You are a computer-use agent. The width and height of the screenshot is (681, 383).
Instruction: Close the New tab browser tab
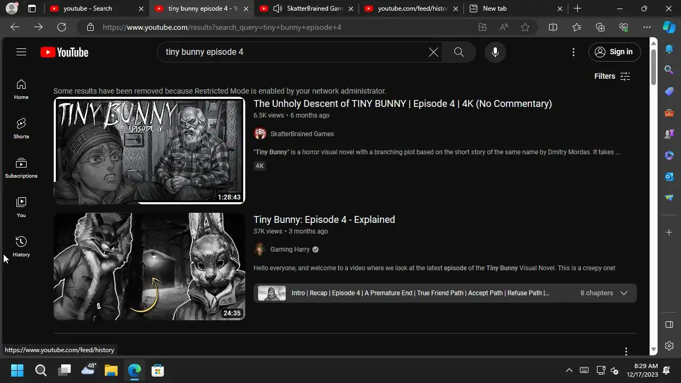coord(560,9)
